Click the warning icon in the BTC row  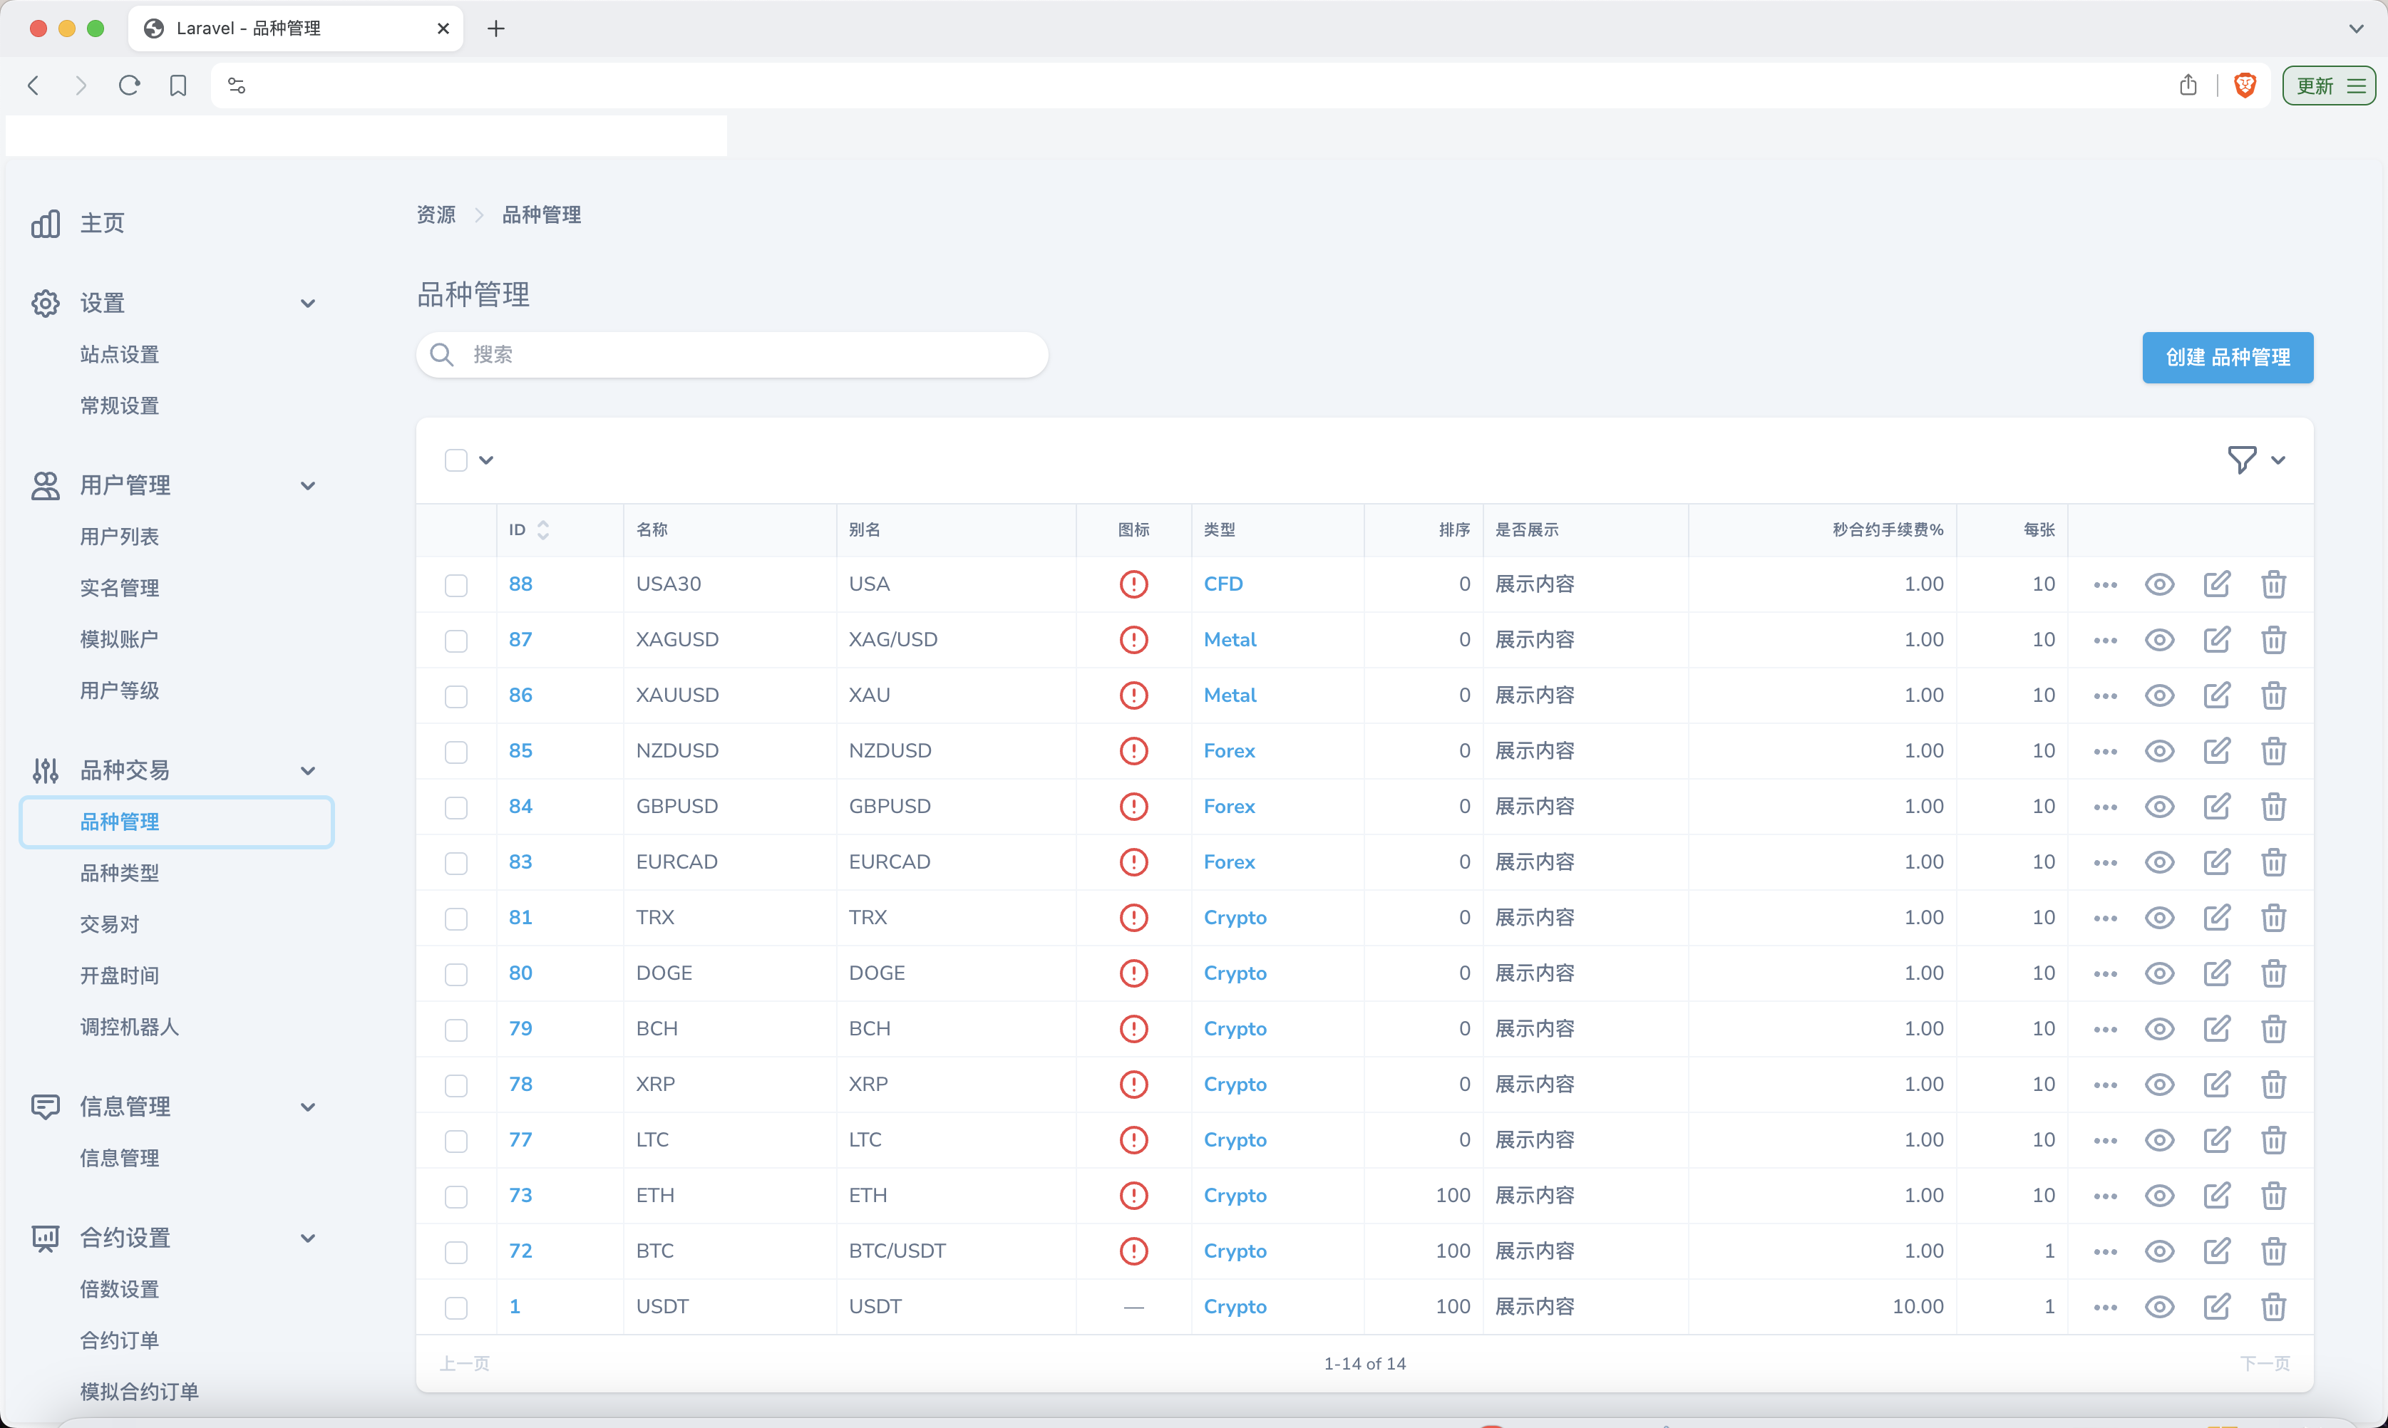(1134, 1251)
